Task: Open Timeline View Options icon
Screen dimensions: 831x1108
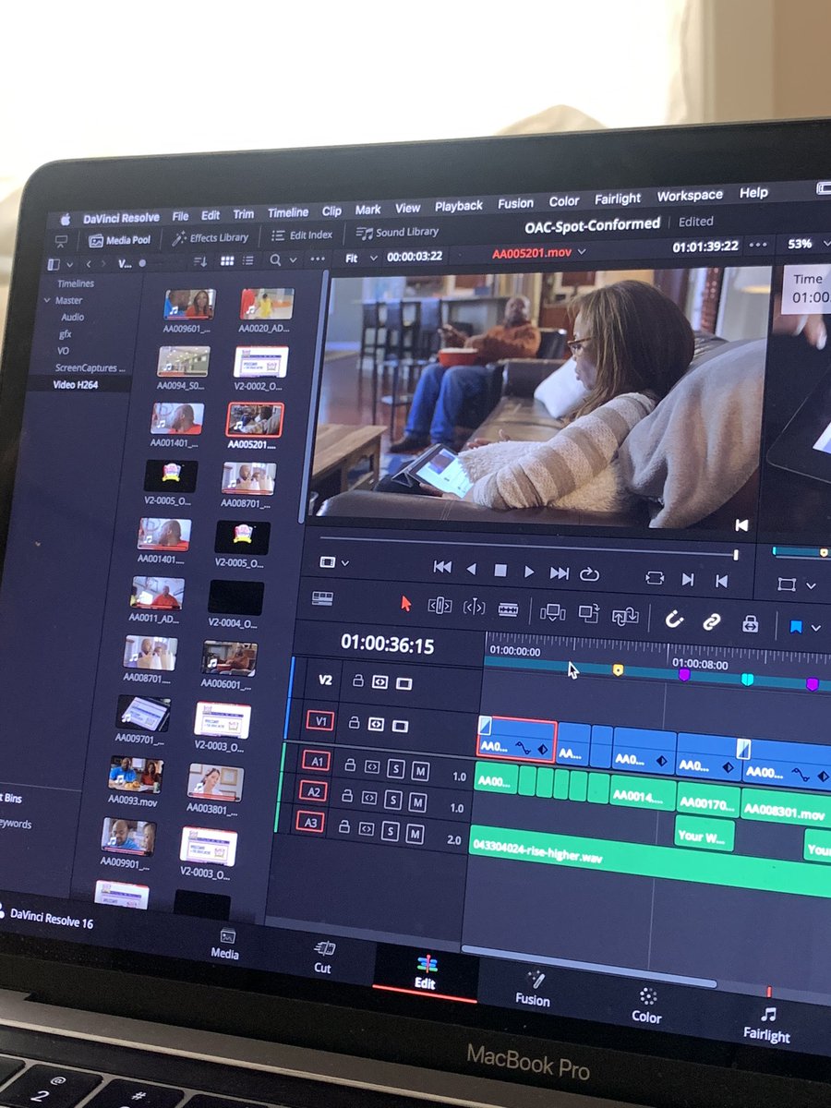Action: (x=322, y=598)
